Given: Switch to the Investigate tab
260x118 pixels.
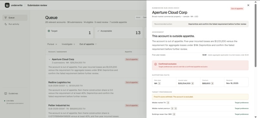Looking at the screenshot, I should [68, 44].
